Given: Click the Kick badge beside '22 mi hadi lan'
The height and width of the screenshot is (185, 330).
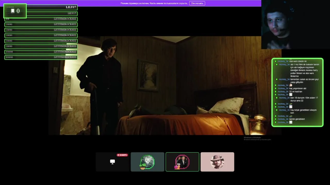Looking at the screenshot, I should pos(276,91).
